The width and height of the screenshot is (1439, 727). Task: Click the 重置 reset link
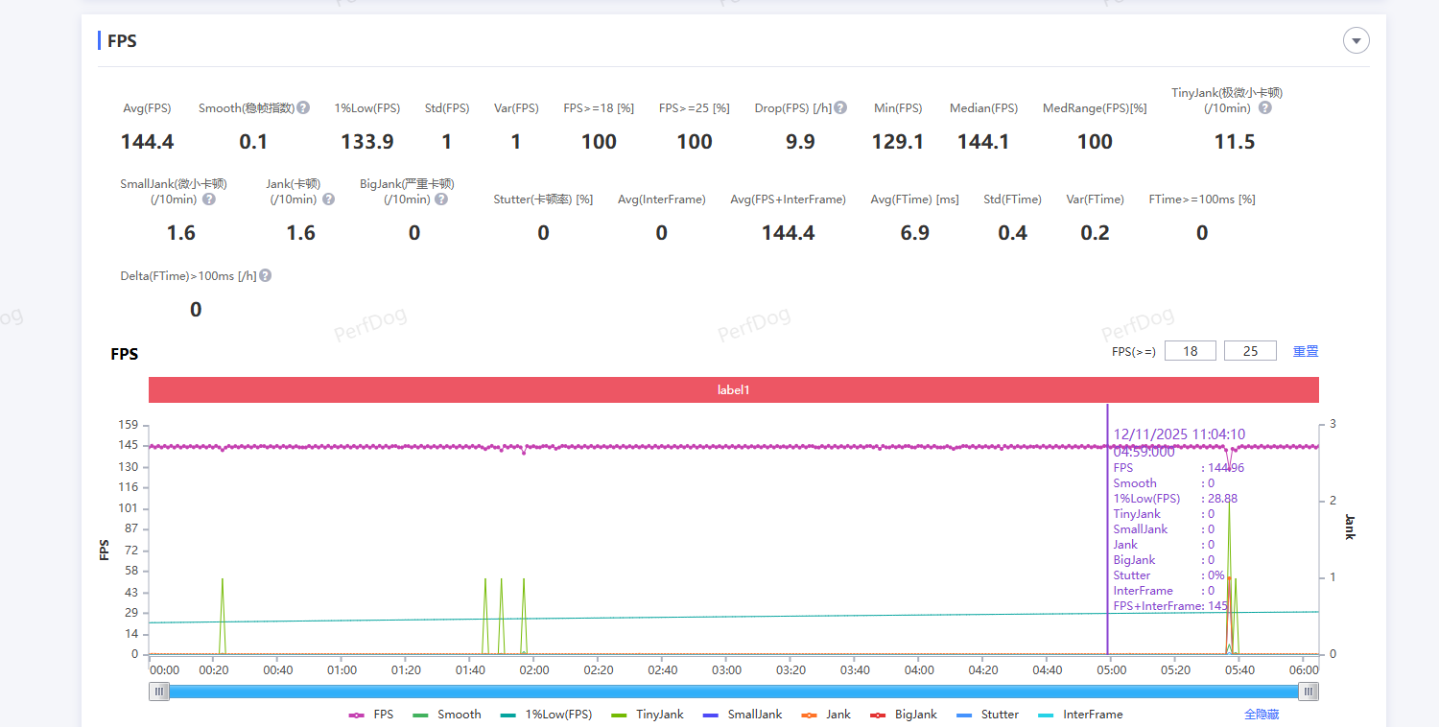click(1306, 351)
